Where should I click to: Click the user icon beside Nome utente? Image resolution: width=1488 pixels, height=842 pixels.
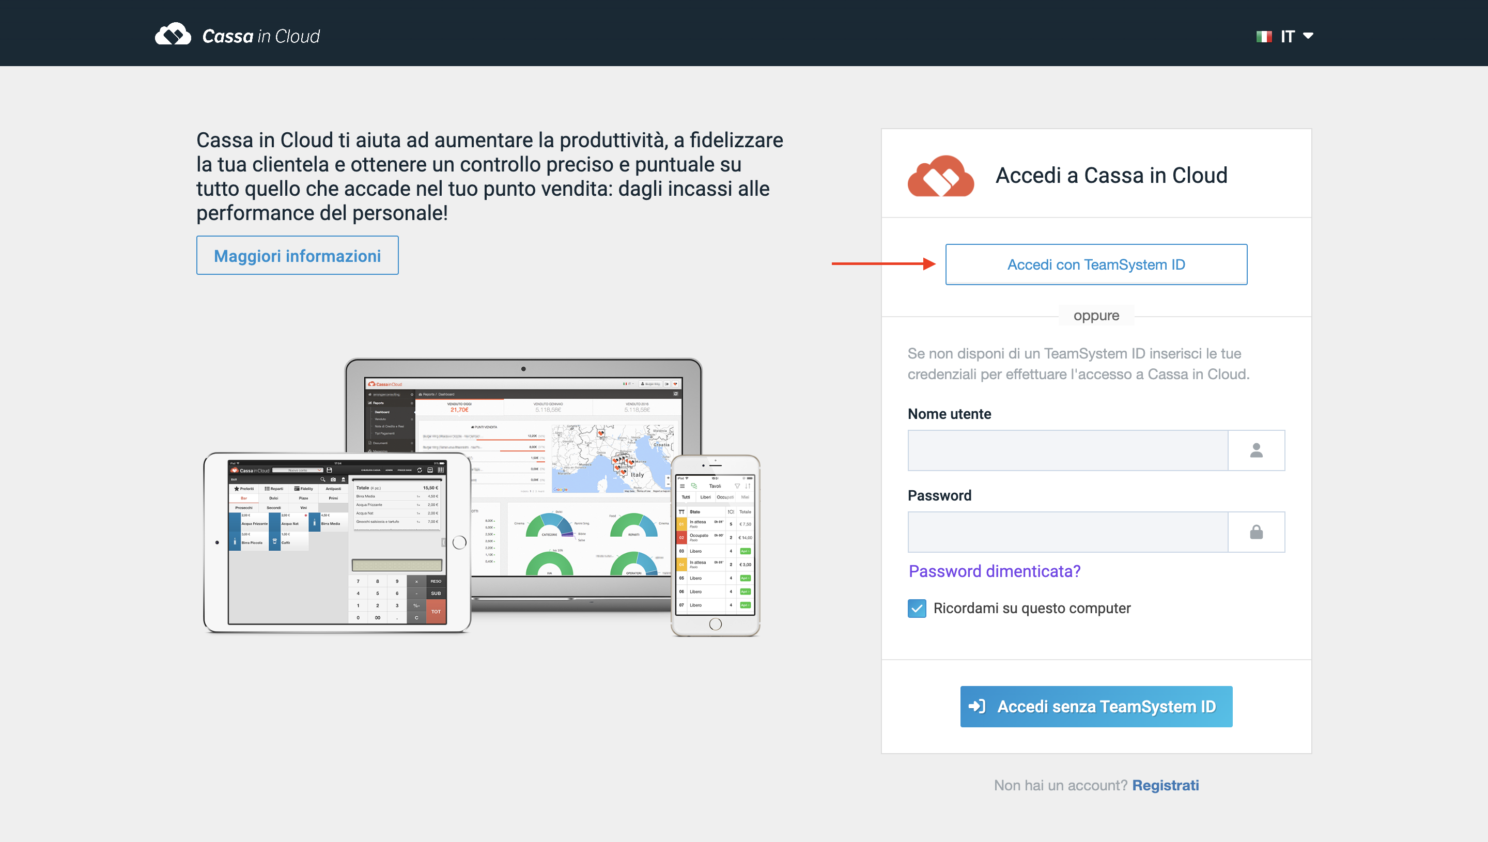coord(1256,450)
